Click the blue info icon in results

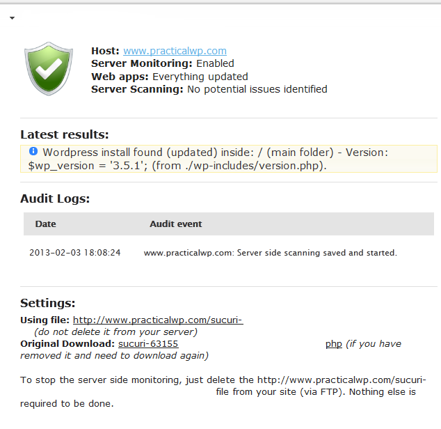(x=33, y=151)
